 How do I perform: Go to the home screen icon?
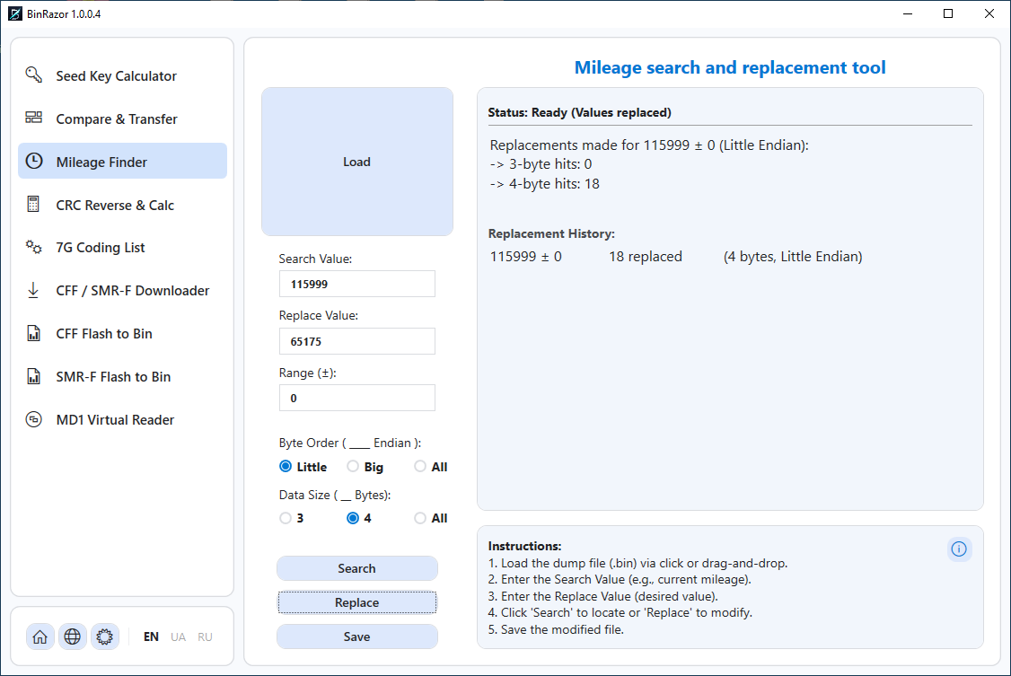point(40,636)
